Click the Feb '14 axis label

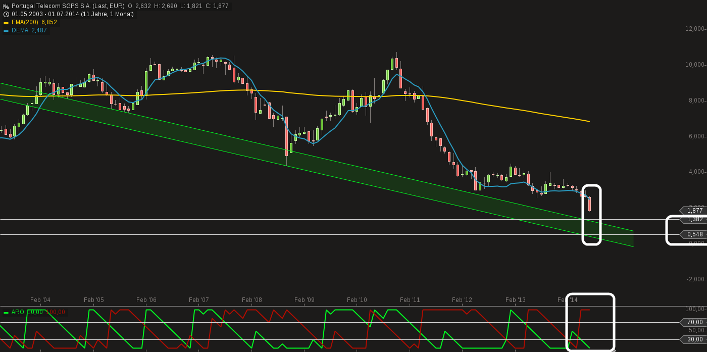point(568,300)
